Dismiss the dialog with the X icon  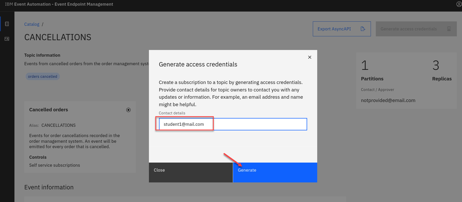pyautogui.click(x=309, y=57)
